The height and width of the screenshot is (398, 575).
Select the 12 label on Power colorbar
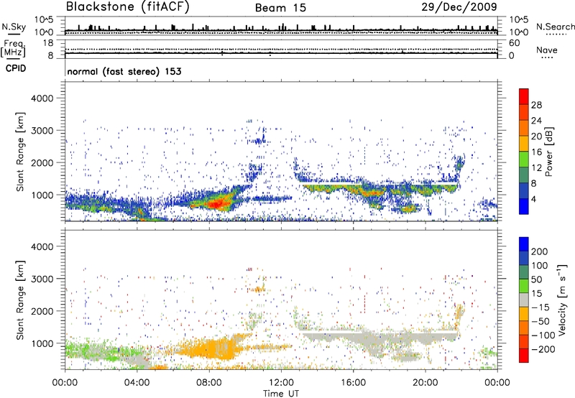tap(536, 168)
